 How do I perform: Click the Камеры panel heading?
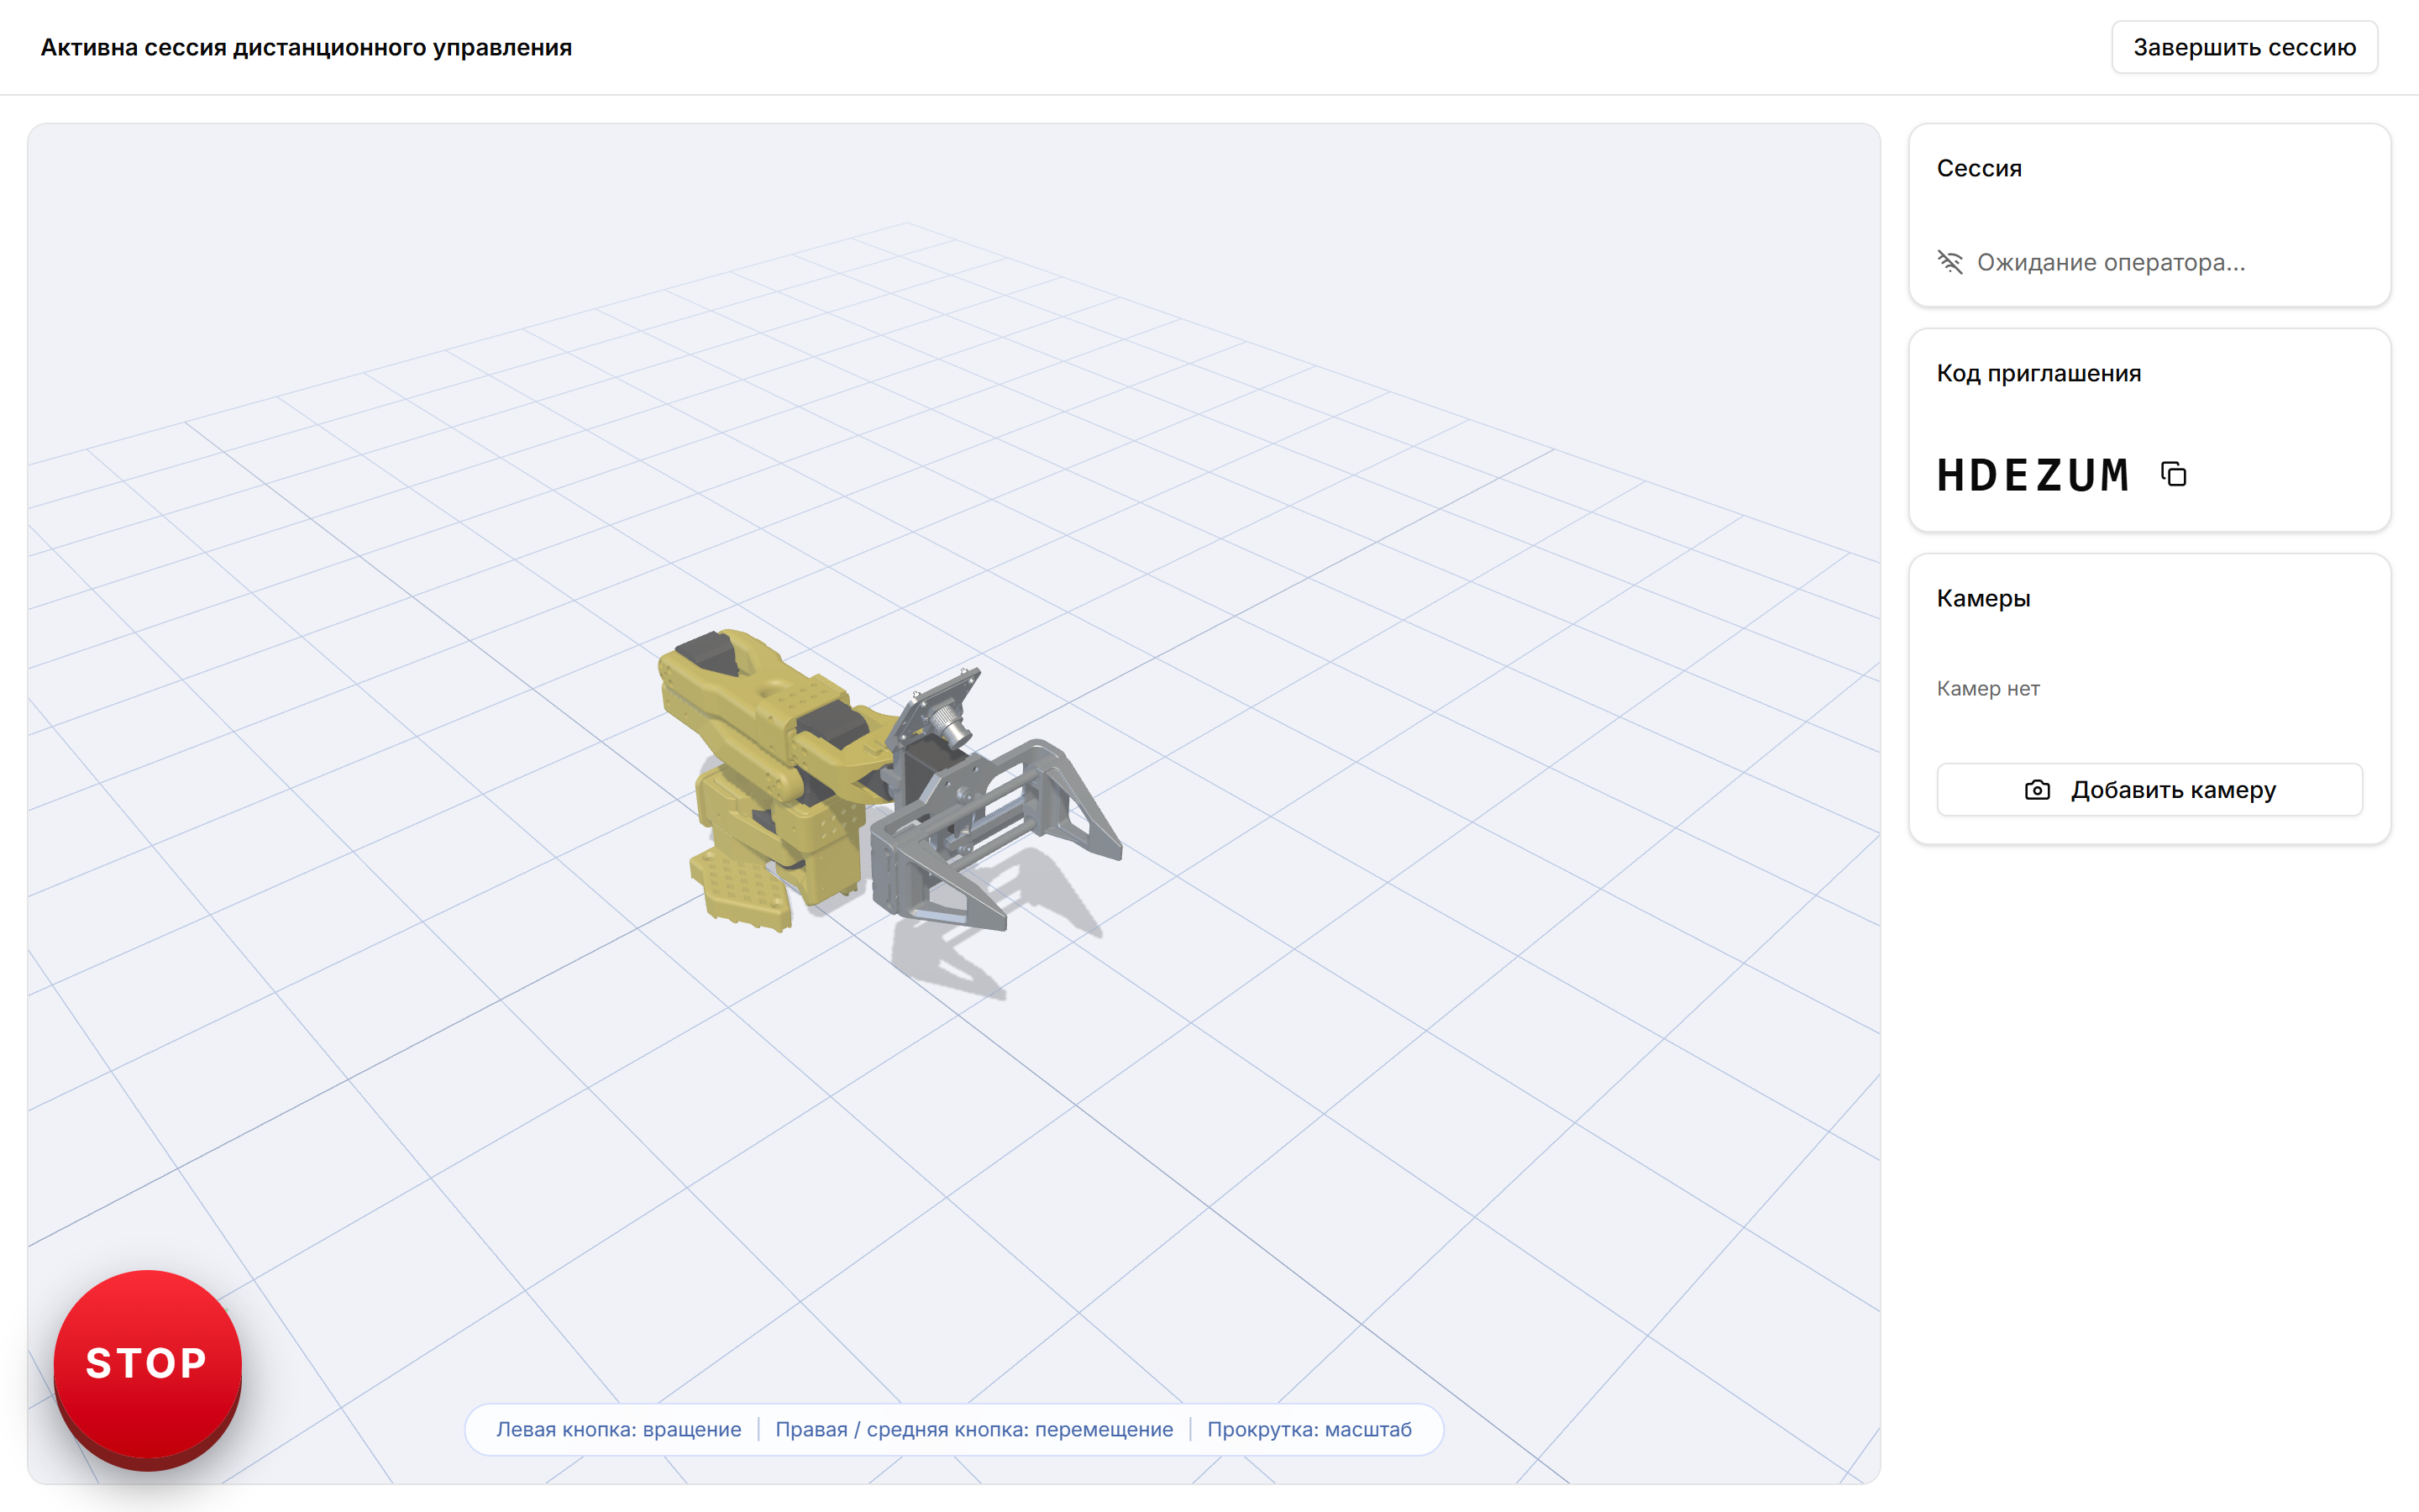coord(1983,598)
